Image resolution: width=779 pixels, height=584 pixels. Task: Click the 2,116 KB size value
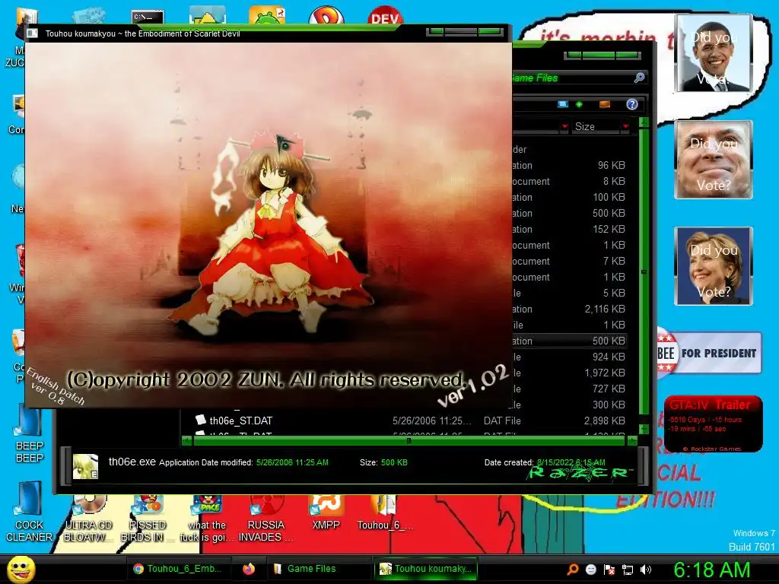pos(605,309)
